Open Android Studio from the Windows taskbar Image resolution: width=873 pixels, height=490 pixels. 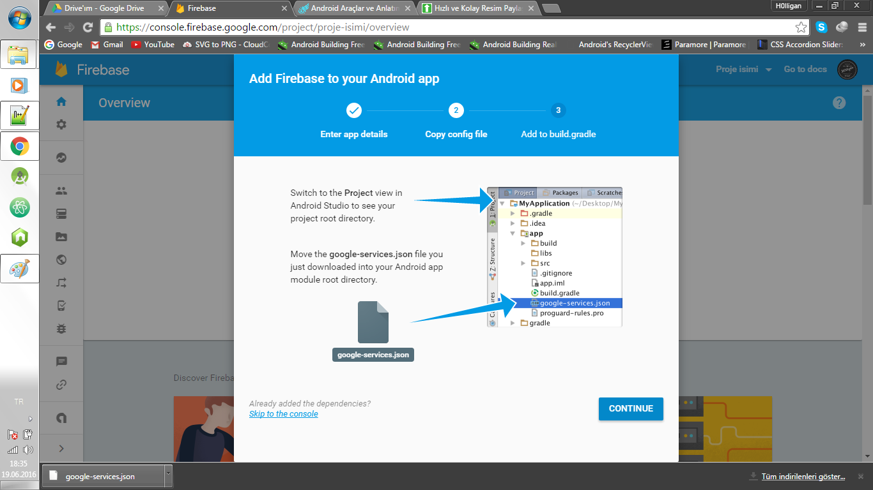(x=20, y=176)
